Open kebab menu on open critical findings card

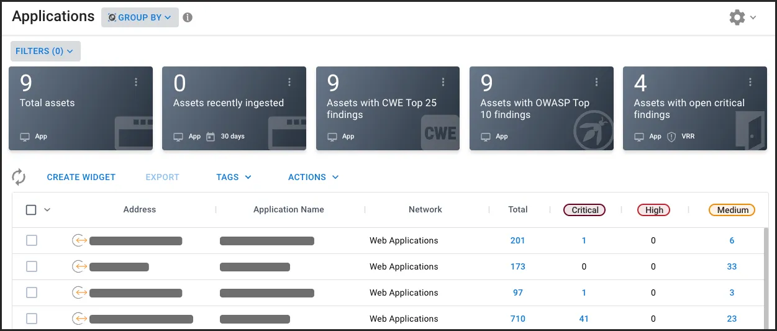coord(750,82)
